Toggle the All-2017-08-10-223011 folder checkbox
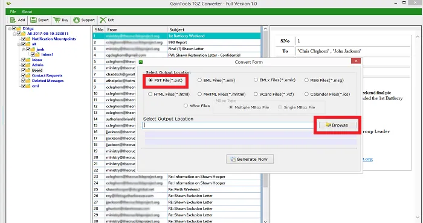Screen dimensions: 423x223 [x=19, y=34]
